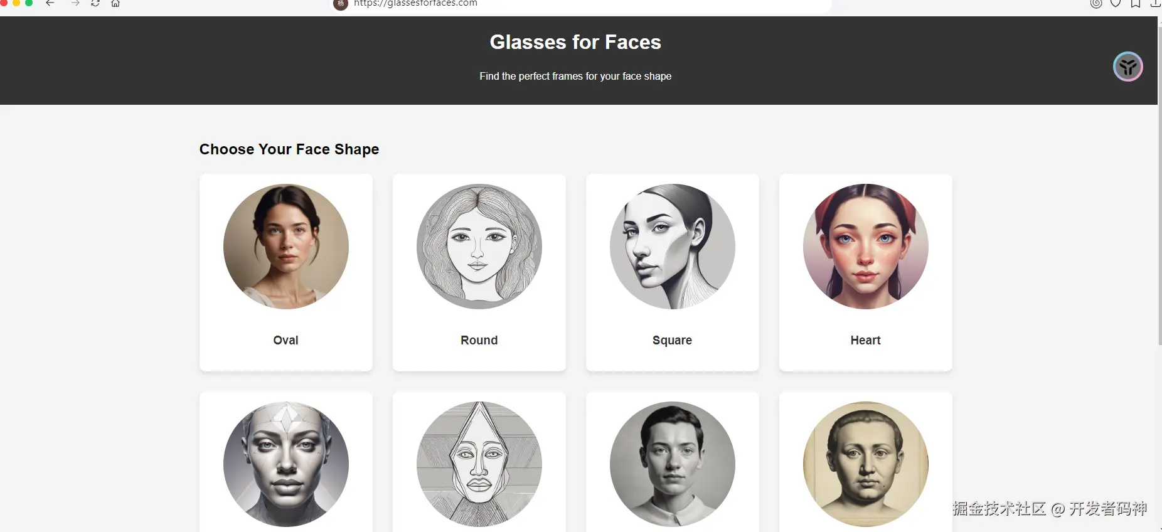Open the floating round assistant button
This screenshot has height=532, width=1162.
[1127, 66]
